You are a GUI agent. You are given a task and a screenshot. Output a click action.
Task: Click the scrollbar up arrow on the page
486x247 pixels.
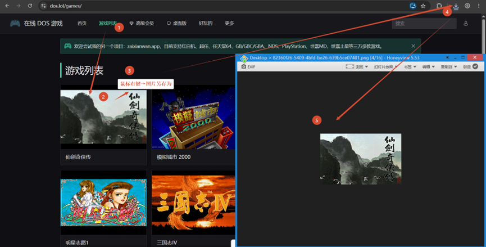click(x=484, y=16)
